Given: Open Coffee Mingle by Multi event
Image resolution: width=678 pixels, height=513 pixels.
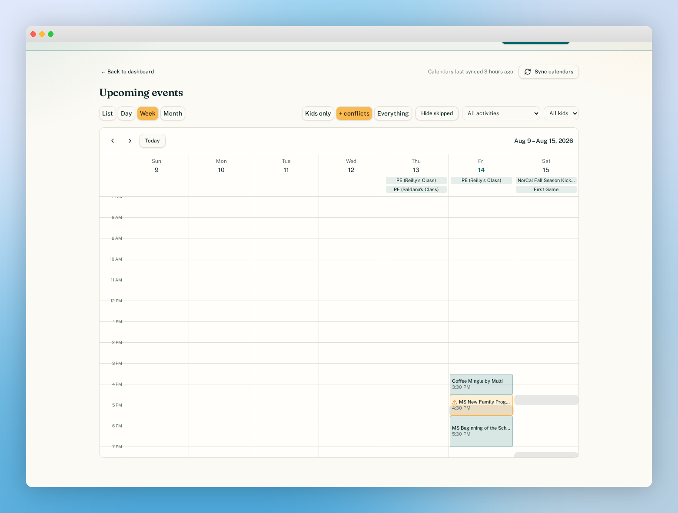Looking at the screenshot, I should tap(481, 384).
